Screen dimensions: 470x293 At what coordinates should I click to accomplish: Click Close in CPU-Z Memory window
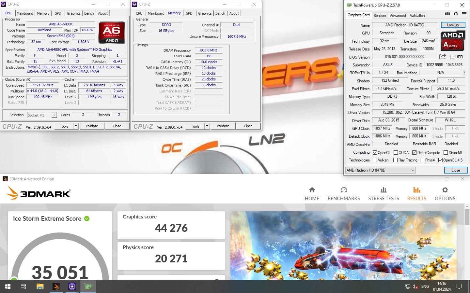(x=248, y=126)
